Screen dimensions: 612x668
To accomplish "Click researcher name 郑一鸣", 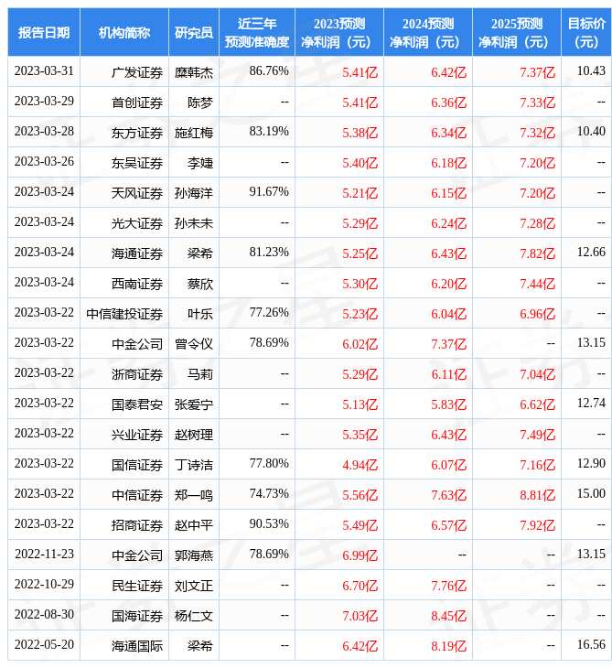I will coord(194,495).
